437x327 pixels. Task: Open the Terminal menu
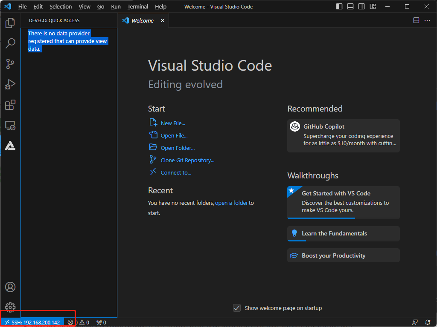tap(138, 7)
